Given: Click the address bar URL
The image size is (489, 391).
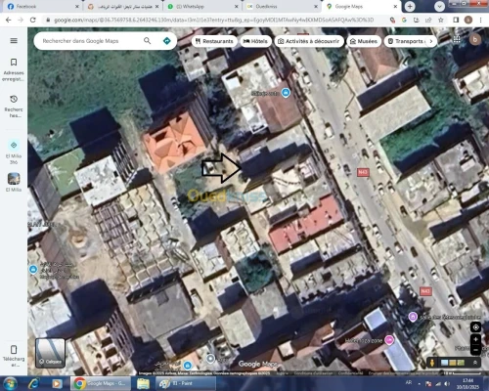Looking at the screenshot, I should [213, 20].
